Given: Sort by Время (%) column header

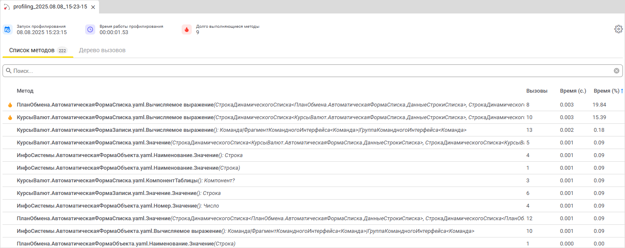Looking at the screenshot, I should 606,91.
